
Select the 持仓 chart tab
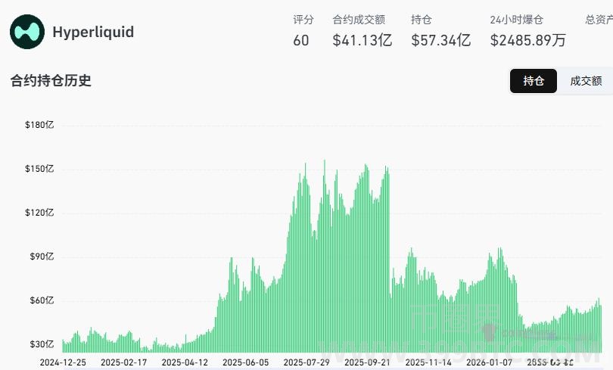point(534,81)
